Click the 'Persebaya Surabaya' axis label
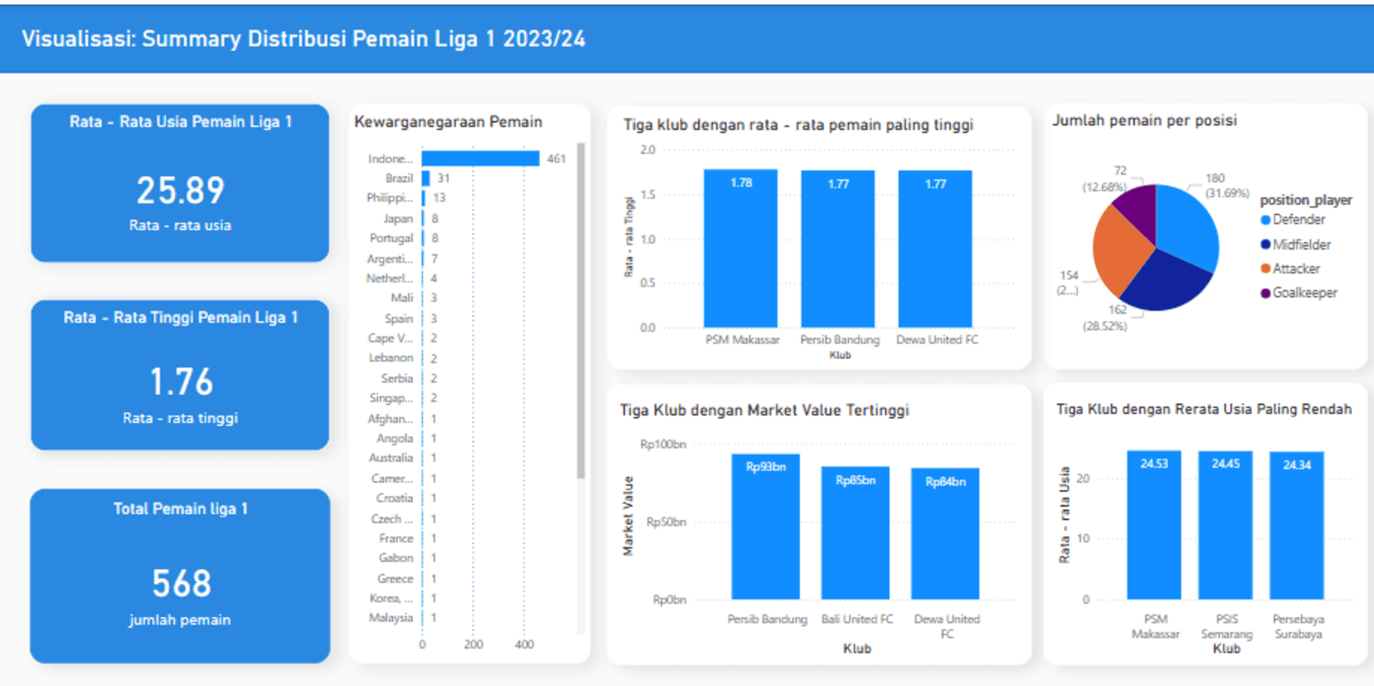The image size is (1374, 686). tap(1298, 626)
